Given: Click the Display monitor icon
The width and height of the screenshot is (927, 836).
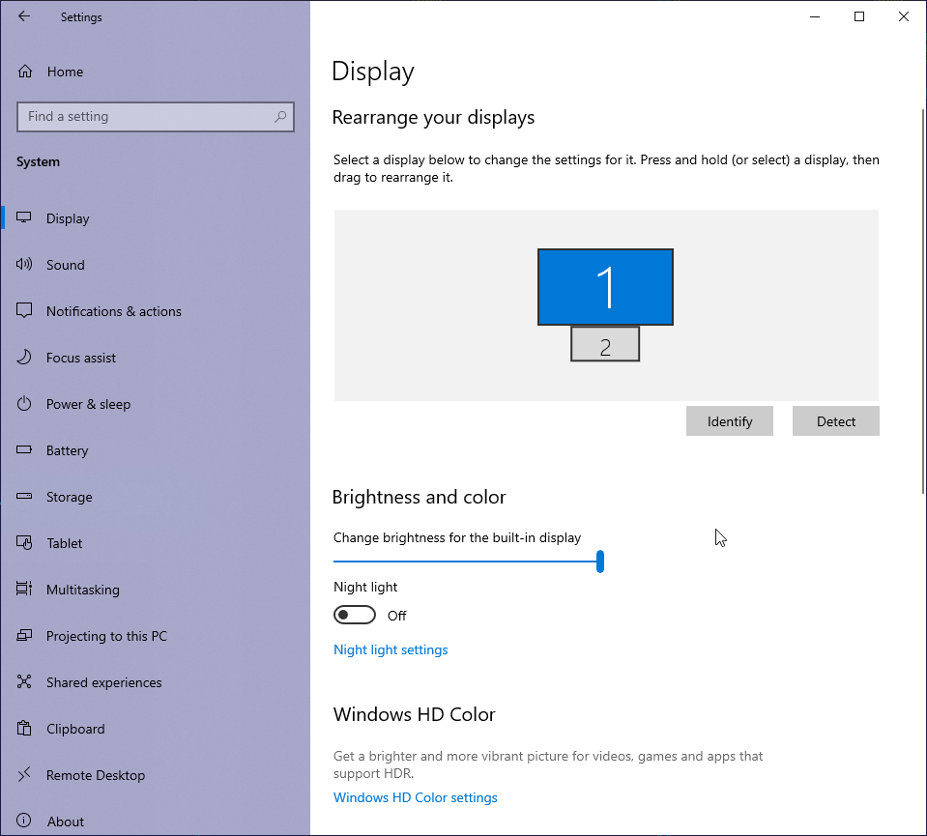Looking at the screenshot, I should (23, 217).
